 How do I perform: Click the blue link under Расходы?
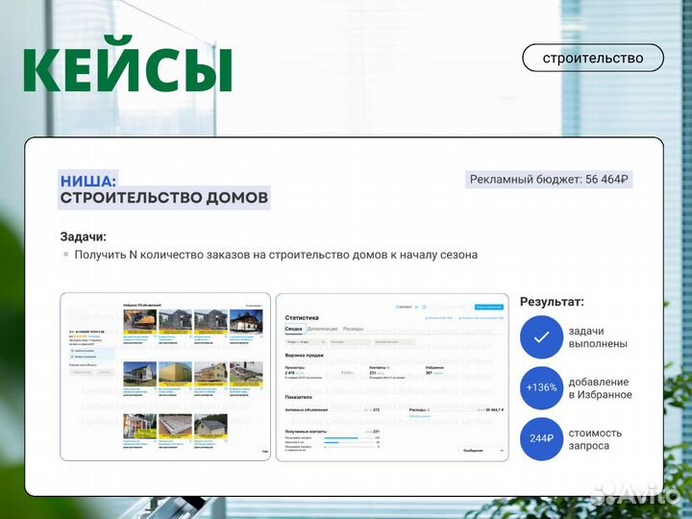pyautogui.click(x=420, y=416)
